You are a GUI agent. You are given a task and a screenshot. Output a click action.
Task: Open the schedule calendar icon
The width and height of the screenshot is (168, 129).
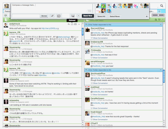(59, 16)
